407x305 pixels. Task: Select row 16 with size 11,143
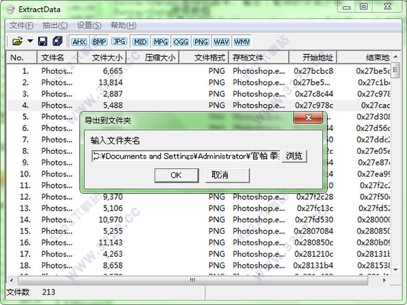pos(199,242)
